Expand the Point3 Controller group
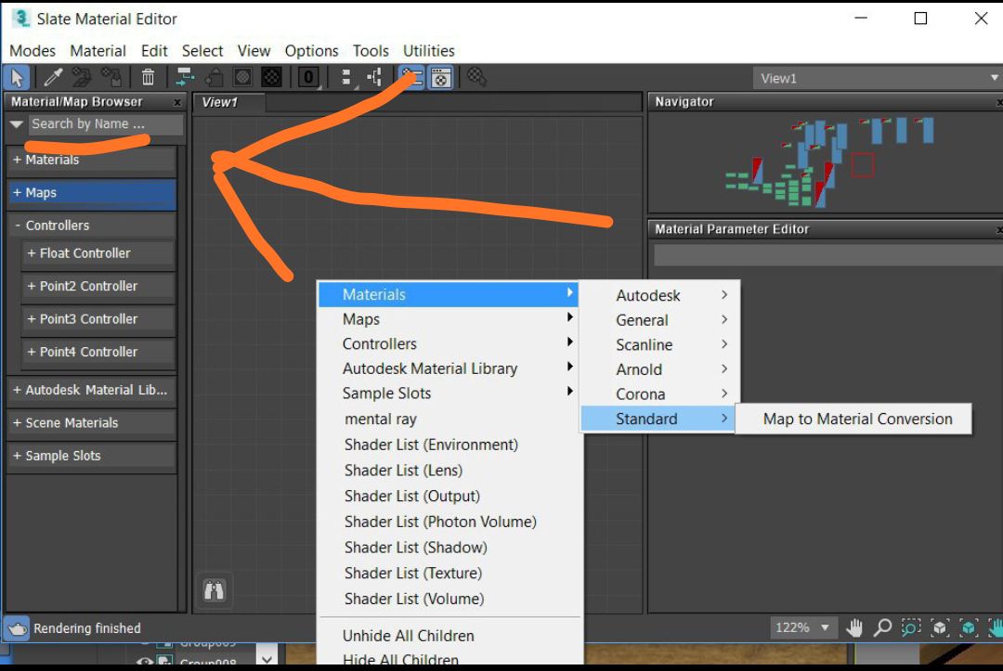 [x=98, y=319]
